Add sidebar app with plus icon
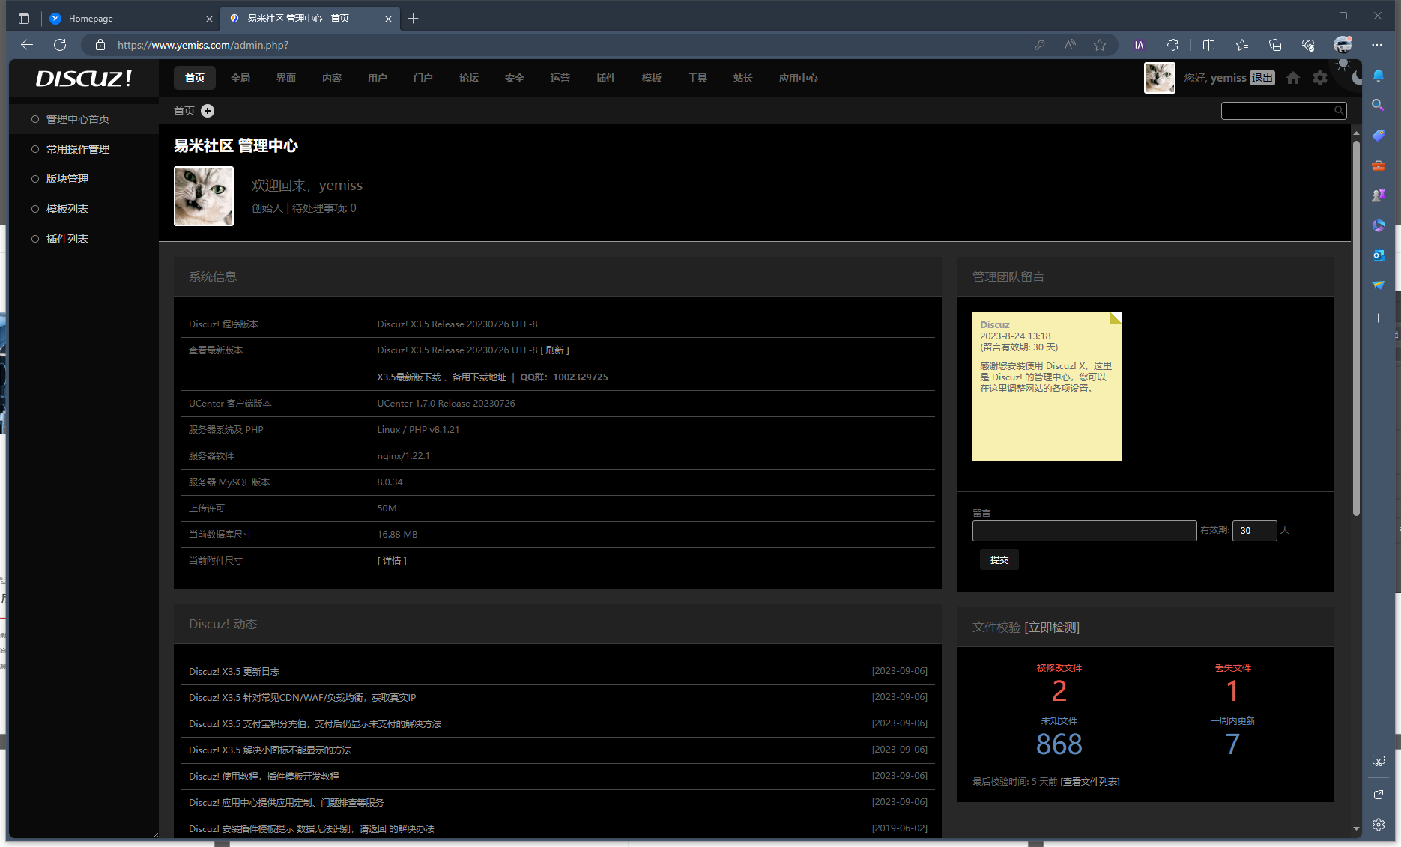 pyautogui.click(x=1379, y=318)
